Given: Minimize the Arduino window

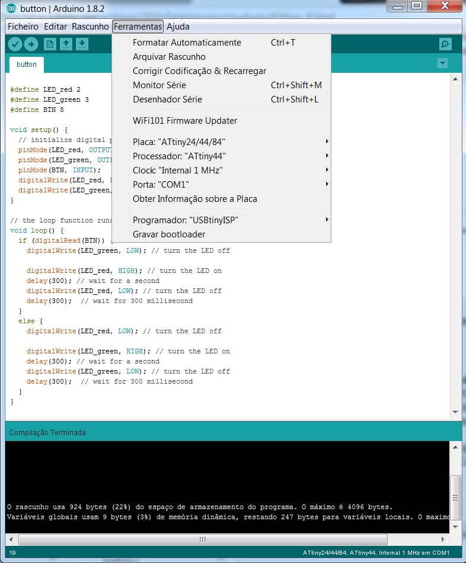Looking at the screenshot, I should pos(398,6).
